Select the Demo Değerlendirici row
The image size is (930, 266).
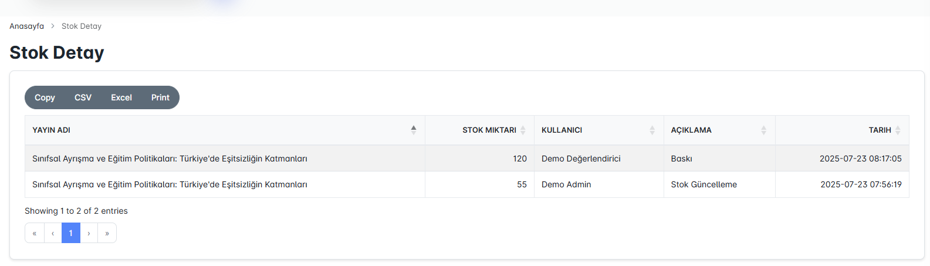581,159
